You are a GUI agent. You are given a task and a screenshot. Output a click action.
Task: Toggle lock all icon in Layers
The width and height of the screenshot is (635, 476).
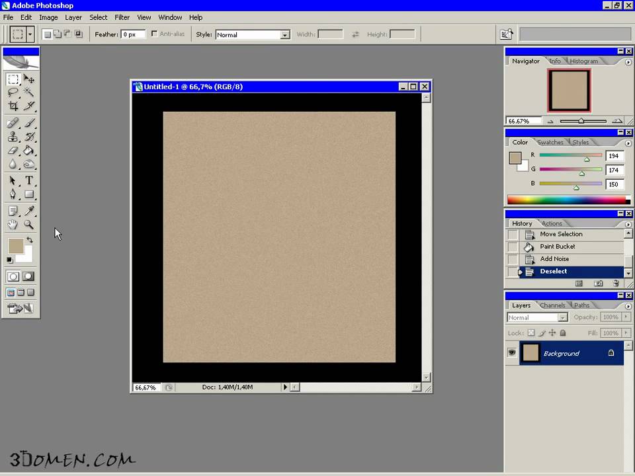coord(562,333)
